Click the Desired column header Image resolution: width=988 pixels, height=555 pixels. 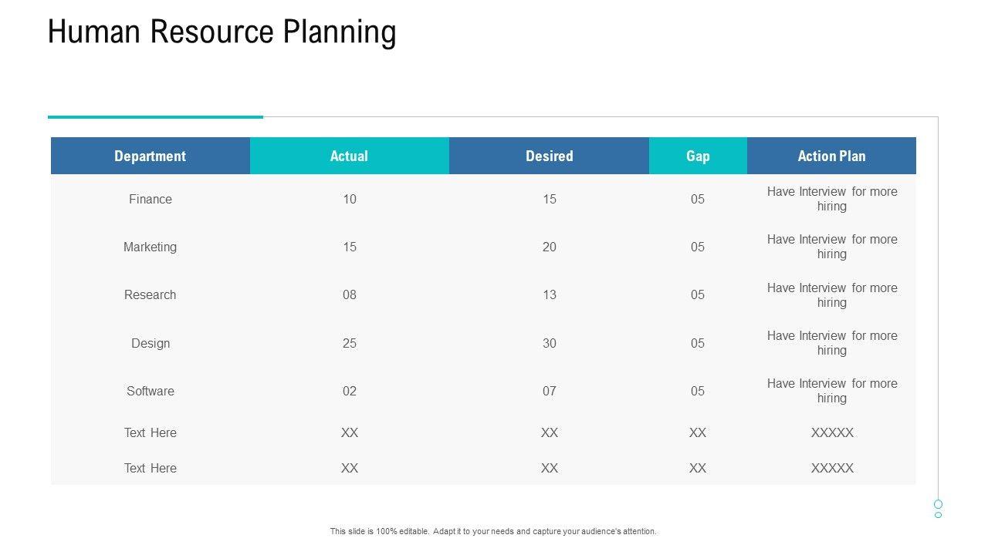549,156
